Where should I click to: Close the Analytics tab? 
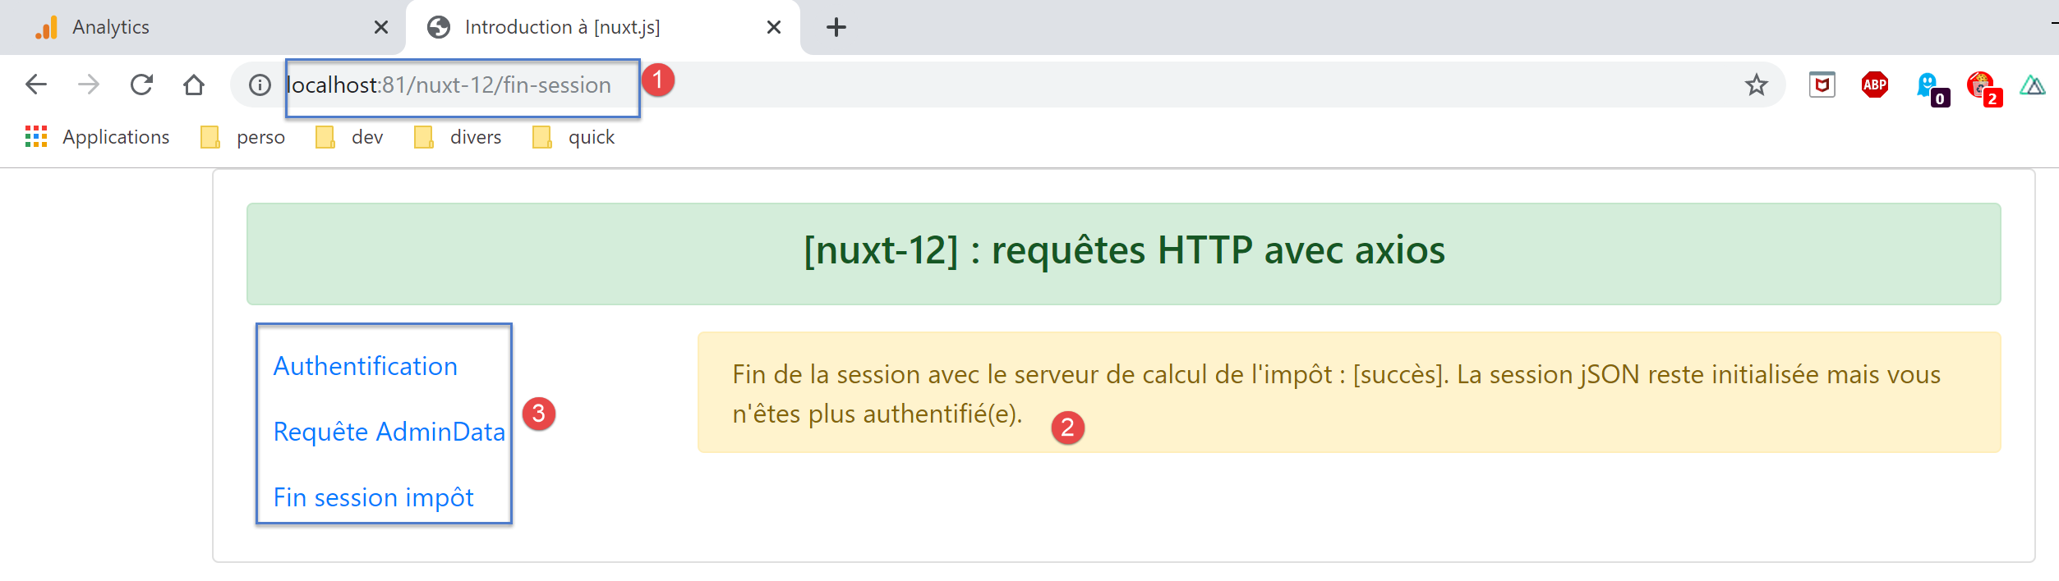coord(380,27)
